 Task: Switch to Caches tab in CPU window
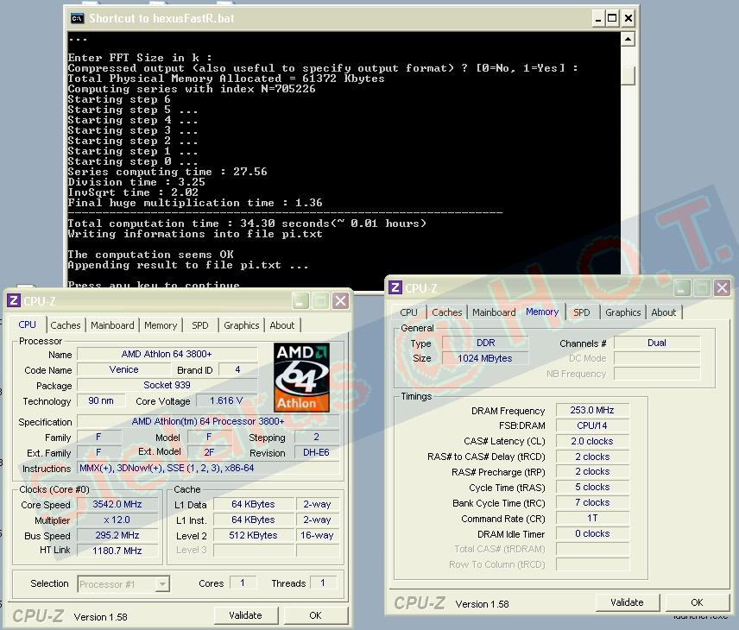pyautogui.click(x=66, y=325)
